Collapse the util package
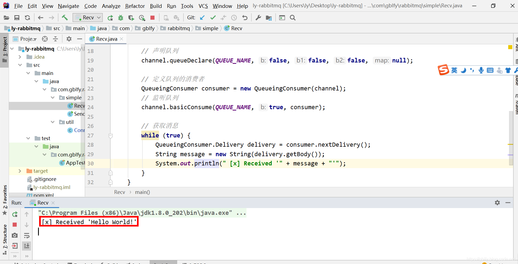Viewport: 518px width, 264px height. pyautogui.click(x=52, y=122)
